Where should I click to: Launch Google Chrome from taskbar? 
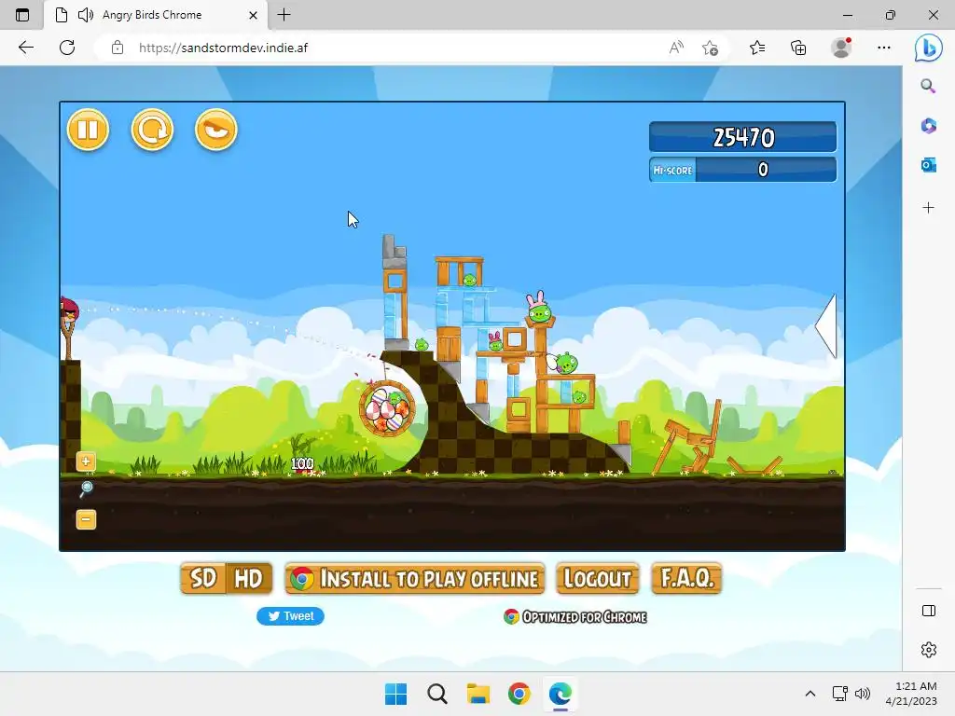[x=519, y=694]
